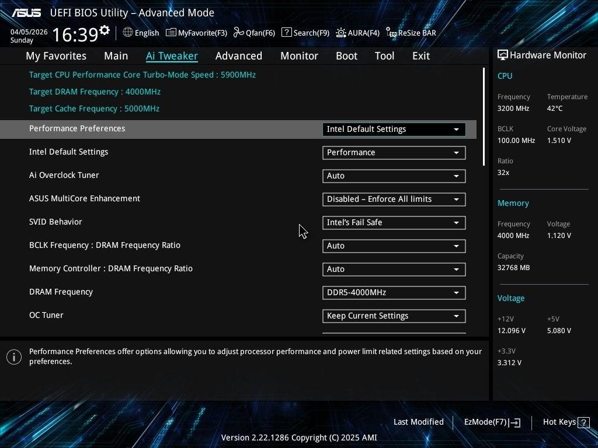Open the DRAM Frequency dropdown
Image resolution: width=598 pixels, height=448 pixels.
click(394, 293)
